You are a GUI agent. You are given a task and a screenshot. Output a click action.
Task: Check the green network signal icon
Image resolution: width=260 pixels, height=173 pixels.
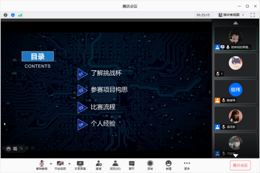(20, 15)
